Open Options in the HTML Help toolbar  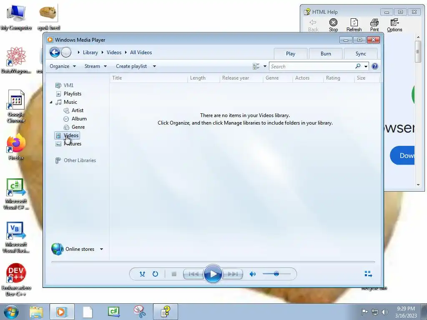click(x=394, y=25)
